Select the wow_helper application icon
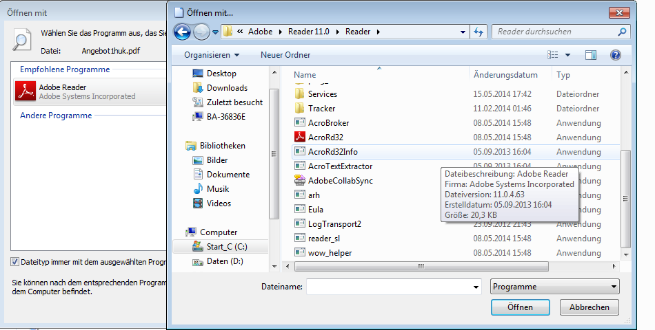This screenshot has width=655, height=330. 299,252
